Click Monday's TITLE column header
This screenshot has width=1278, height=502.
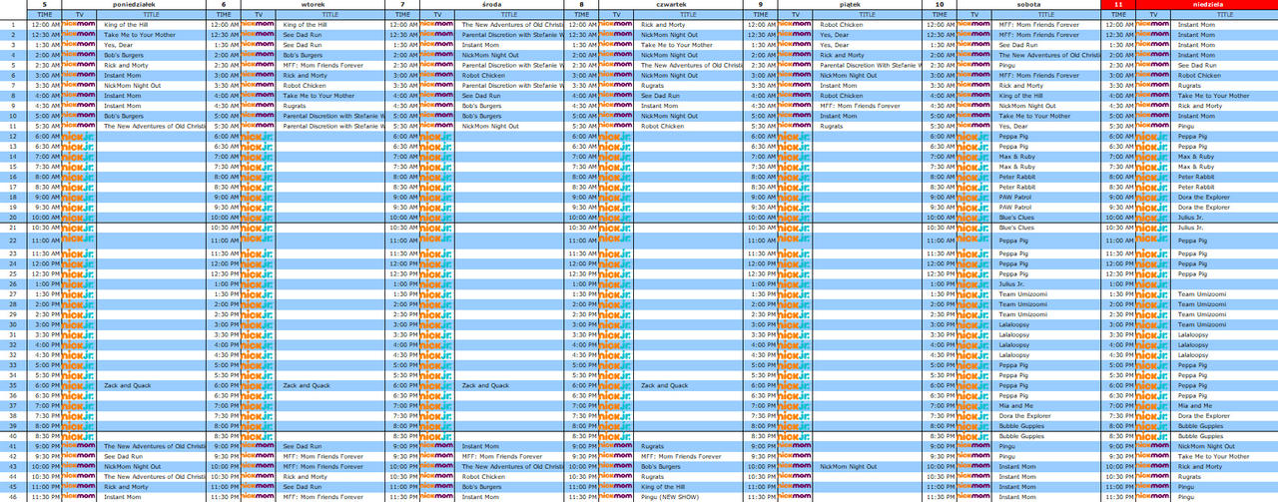(153, 15)
